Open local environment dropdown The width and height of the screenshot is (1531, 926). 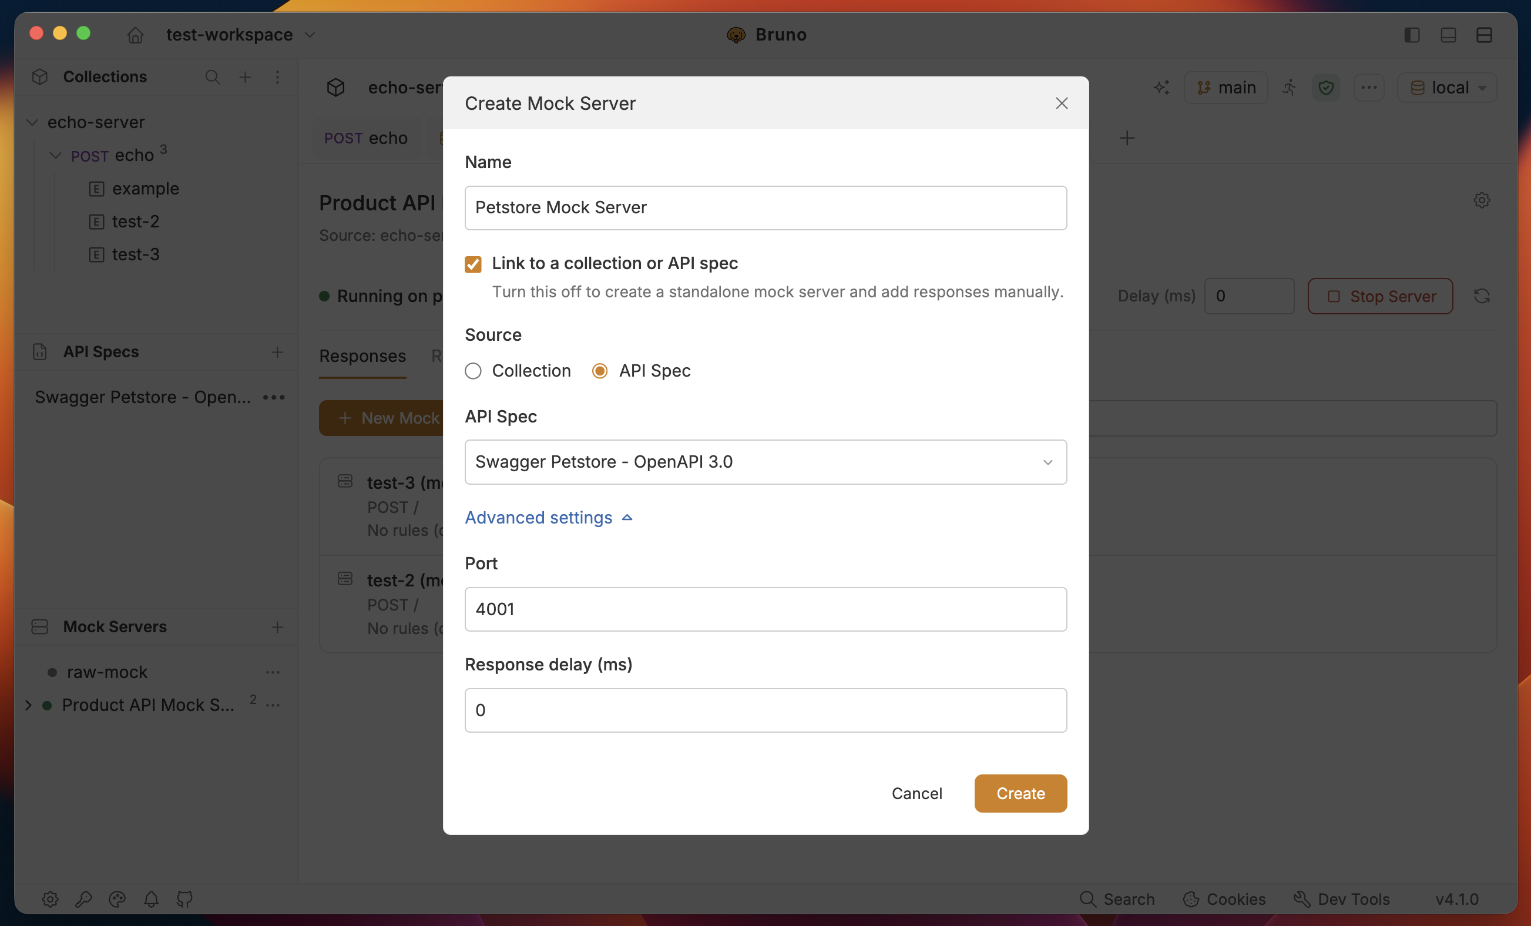1446,88
